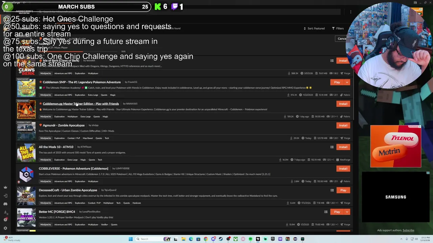This screenshot has height=243, width=433.
Task: Install COBBLEVERSE modpack
Action: 343,169
